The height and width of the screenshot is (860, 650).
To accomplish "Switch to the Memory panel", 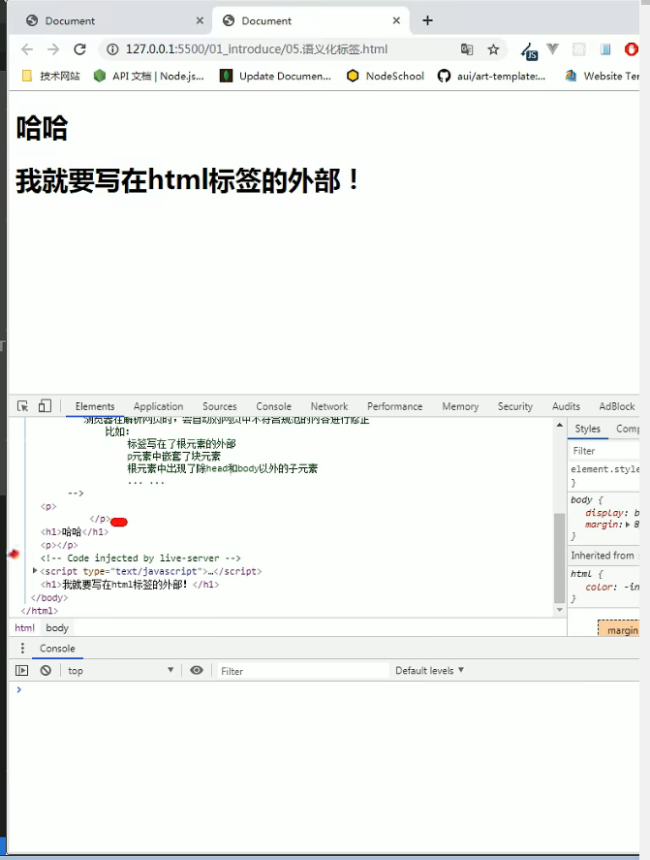I will coord(460,406).
